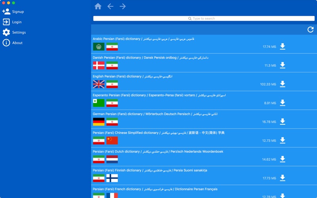Click the Esperanto flag icon
317x198 pixels.
click(99, 103)
